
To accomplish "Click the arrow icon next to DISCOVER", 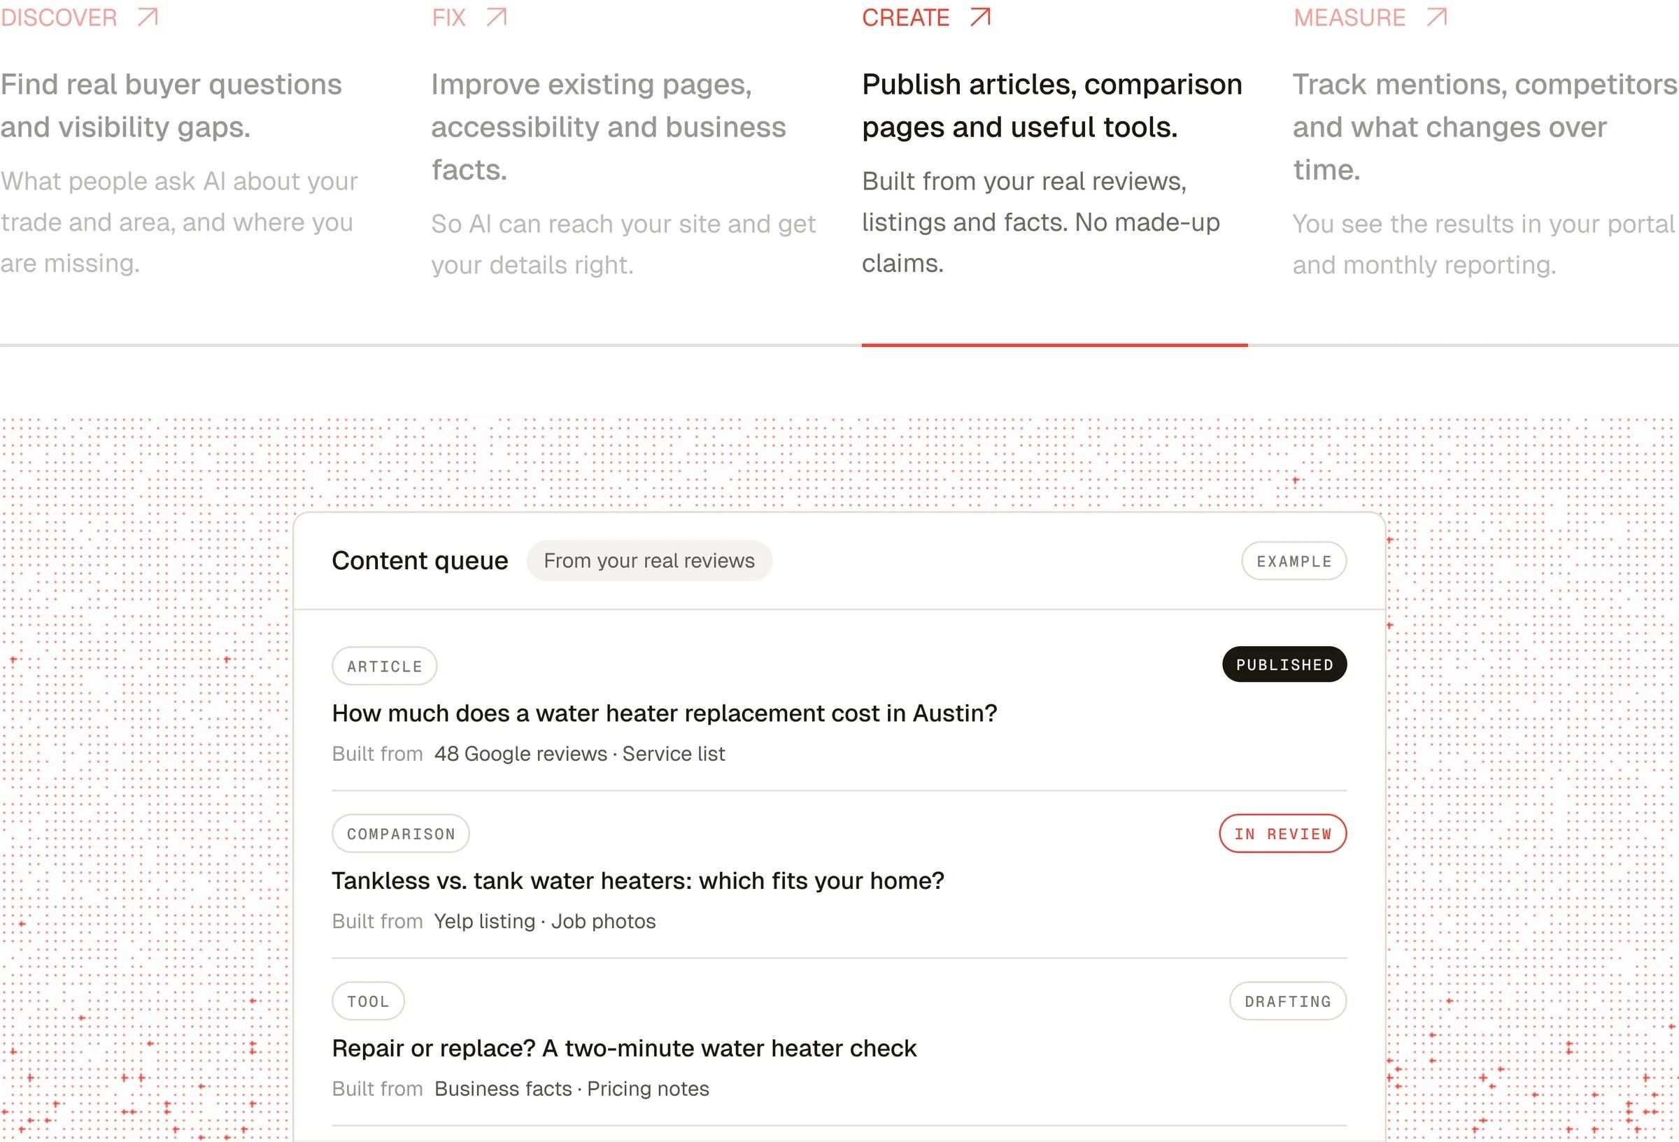I will point(148,17).
